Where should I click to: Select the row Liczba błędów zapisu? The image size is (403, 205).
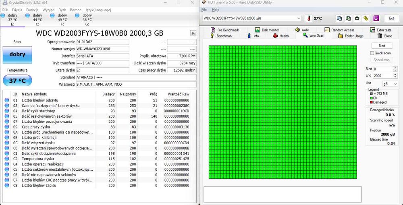(97, 186)
